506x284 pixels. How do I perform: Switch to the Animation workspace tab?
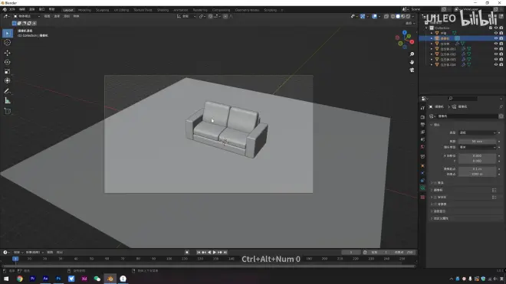coord(181,10)
